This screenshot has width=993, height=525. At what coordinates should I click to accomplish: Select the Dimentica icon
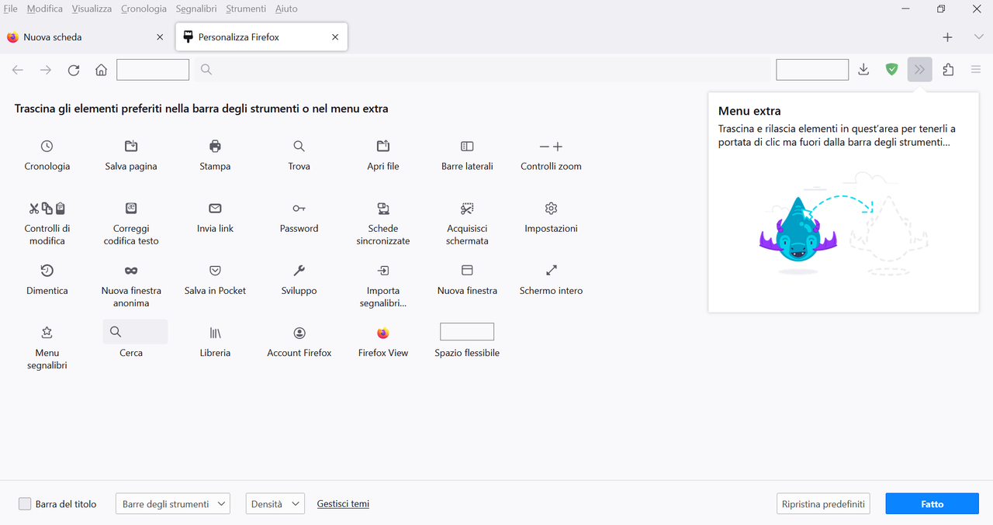click(x=47, y=270)
